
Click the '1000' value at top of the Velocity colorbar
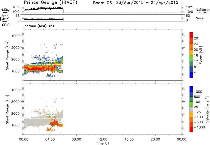198,92
